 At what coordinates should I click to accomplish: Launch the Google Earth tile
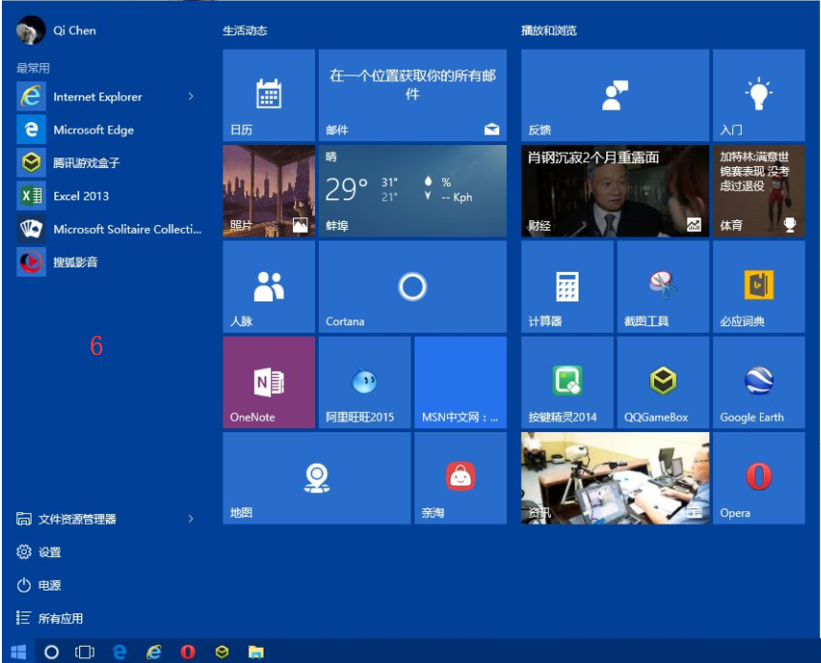click(x=758, y=383)
